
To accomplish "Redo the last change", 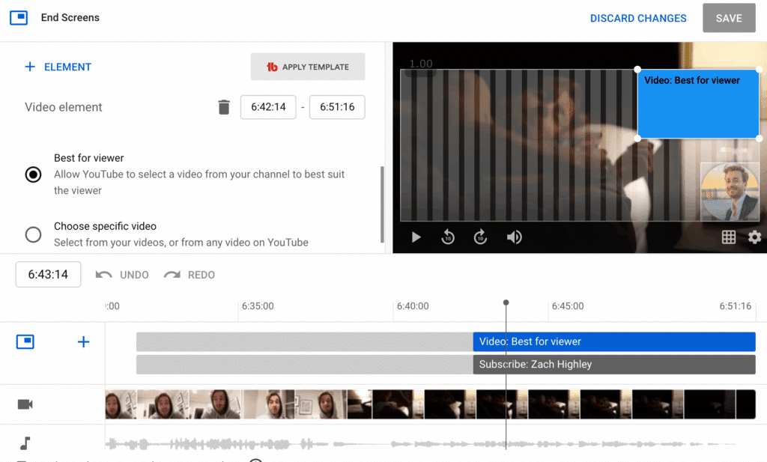I will 190,275.
